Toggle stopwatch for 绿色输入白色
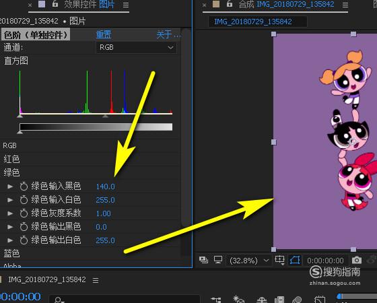Viewport: 377px width, 303px height. 24,200
